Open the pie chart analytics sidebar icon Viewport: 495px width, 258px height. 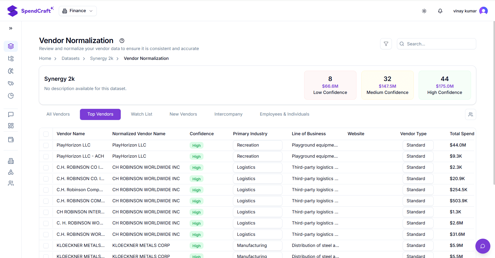[x=11, y=96]
